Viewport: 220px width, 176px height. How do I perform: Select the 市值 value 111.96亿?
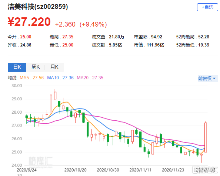[155, 45]
